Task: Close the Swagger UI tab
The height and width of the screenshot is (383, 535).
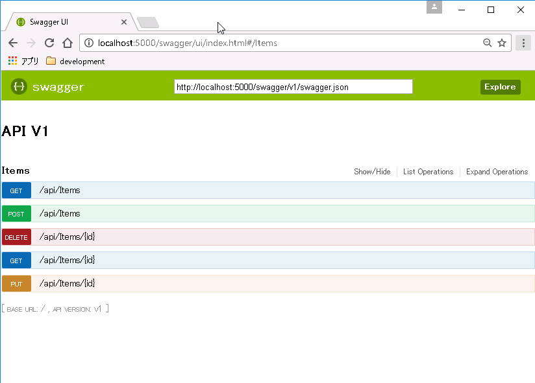Action: tap(124, 22)
